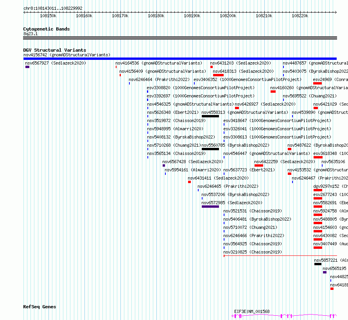Screen dimensions: 348x320
Task: Open the nsv6246466 (Prakrithi2022) label
Action: tap(254, 236)
